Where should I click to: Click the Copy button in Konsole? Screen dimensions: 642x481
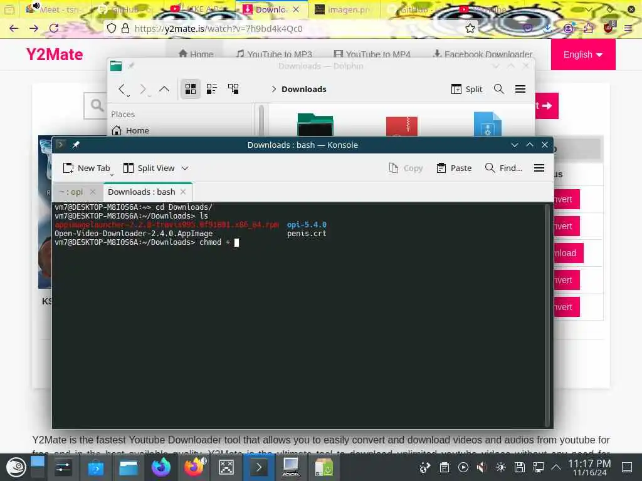tap(406, 168)
